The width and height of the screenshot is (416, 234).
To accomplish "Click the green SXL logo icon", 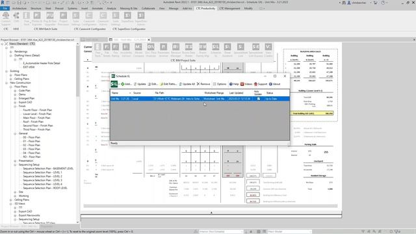I will tap(114, 84).
